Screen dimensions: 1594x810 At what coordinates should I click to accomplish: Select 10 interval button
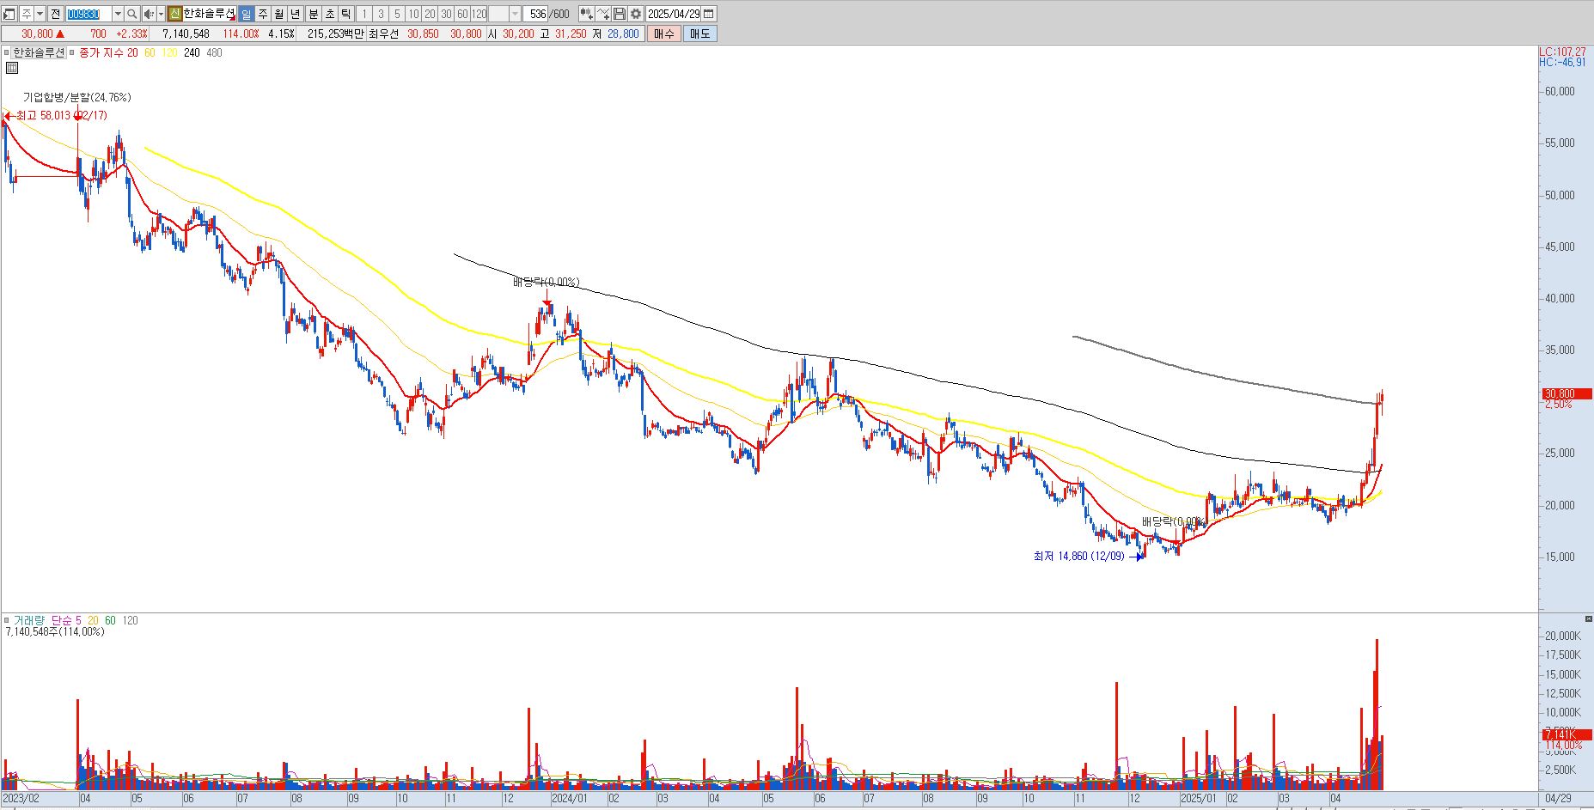(413, 14)
